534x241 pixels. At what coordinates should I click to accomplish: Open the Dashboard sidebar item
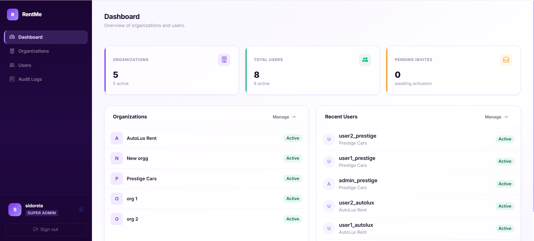[46, 37]
